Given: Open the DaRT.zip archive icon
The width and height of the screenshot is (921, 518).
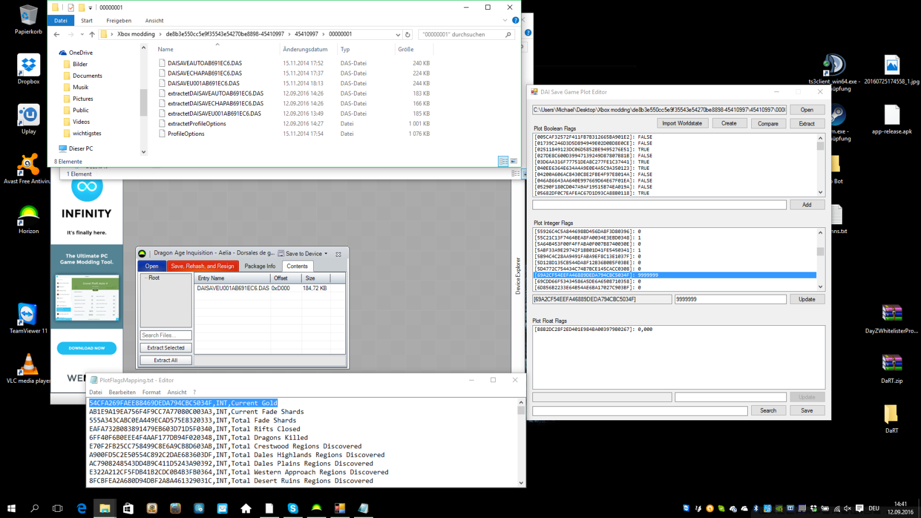Looking at the screenshot, I should click(x=892, y=368).
